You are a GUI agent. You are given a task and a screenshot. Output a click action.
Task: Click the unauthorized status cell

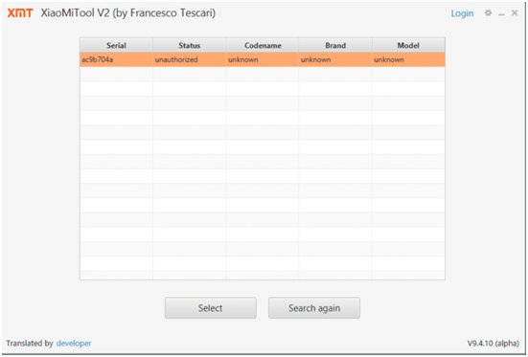(189, 59)
